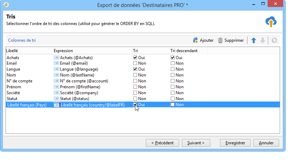Enable Tri checkbox for Société row
The image size is (295, 162).
coord(135,93)
